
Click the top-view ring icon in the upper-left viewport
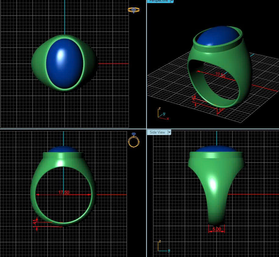(134, 10)
